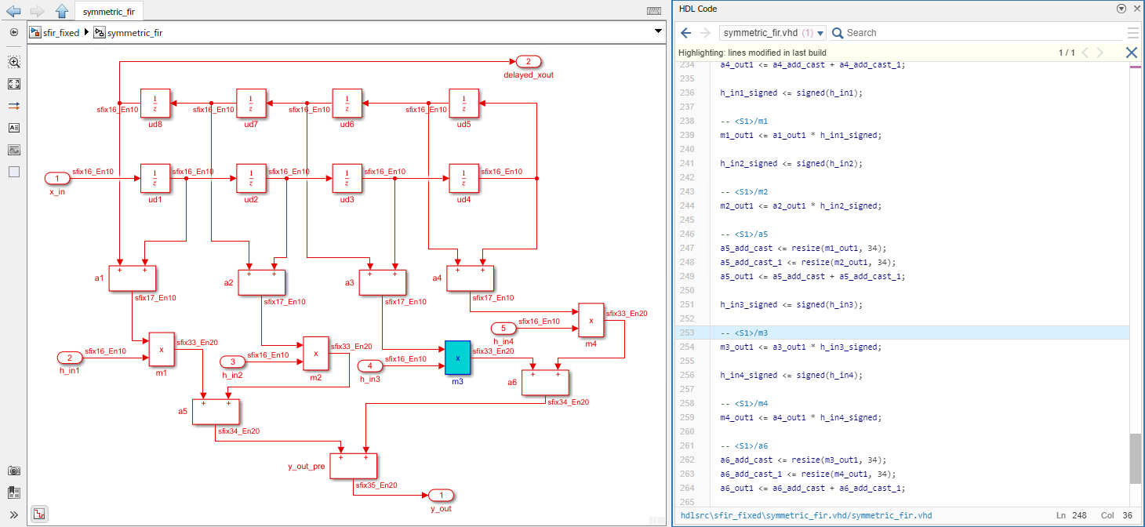
Task: Click the hdlsrc symmetric_fir.vhd file path link
Action: [806, 515]
